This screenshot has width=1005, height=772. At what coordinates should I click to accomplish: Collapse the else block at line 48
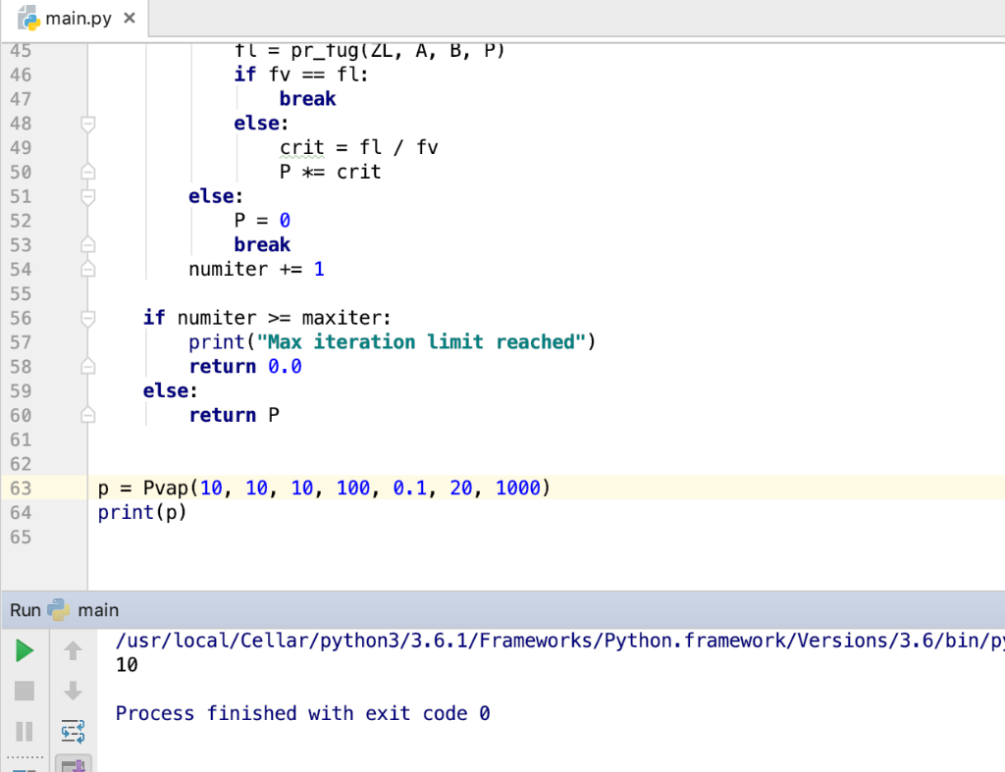pyautogui.click(x=88, y=124)
